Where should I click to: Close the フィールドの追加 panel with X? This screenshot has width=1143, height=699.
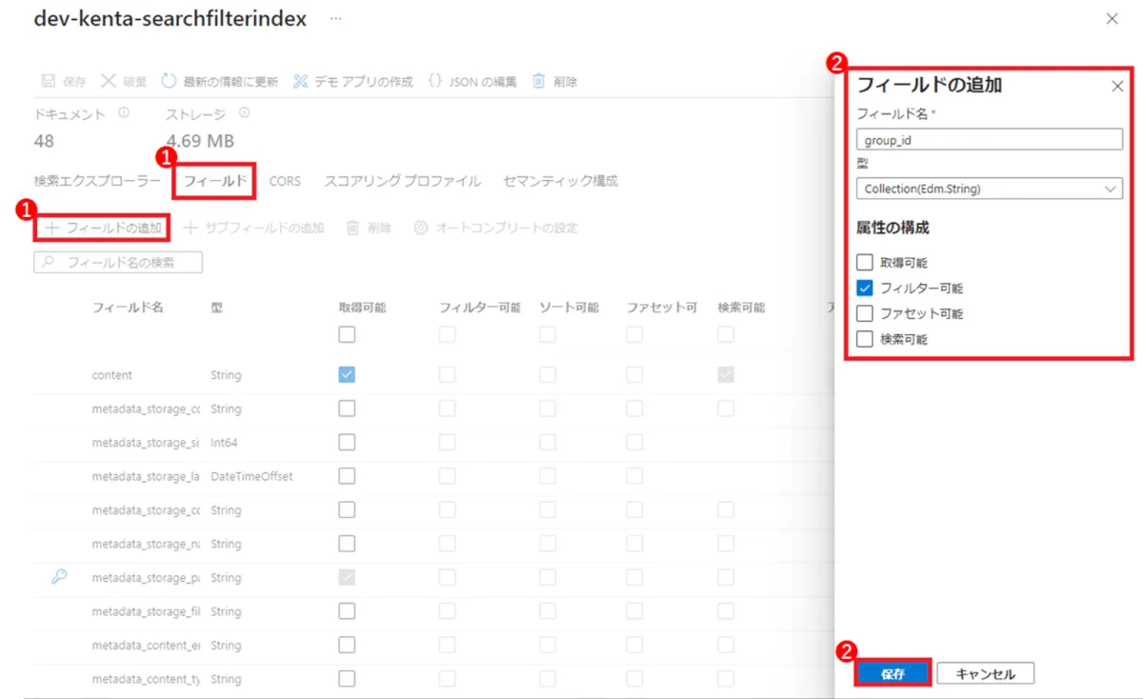coord(1117,87)
